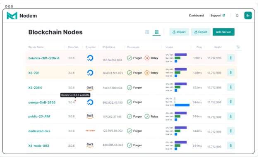Click AWS provider logo for XS-node-003
Viewport: 259px width, 157px height.
[90, 145]
